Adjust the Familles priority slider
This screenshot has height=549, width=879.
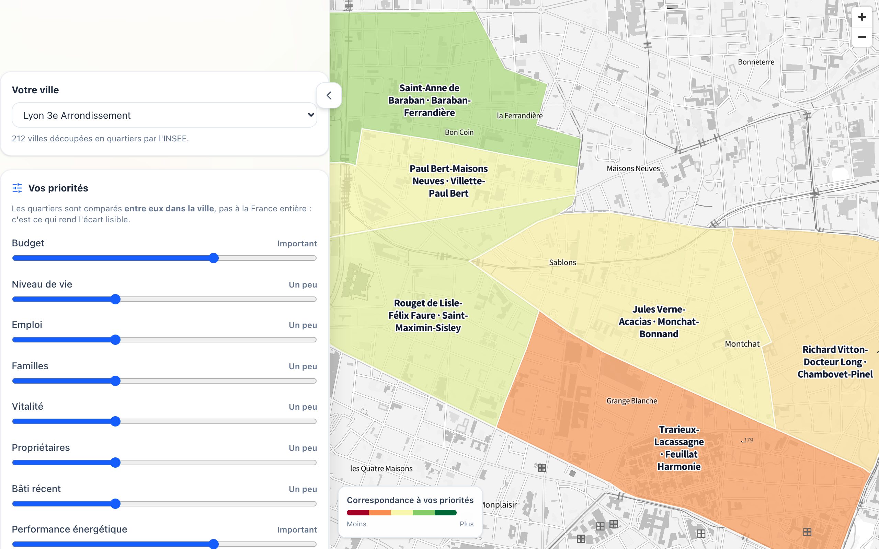tap(164, 381)
